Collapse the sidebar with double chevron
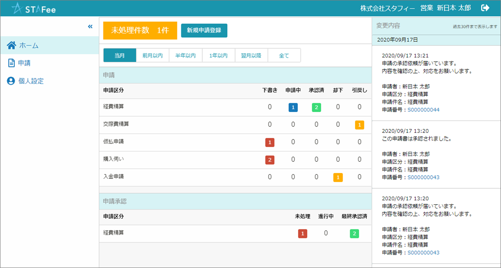This screenshot has width=501, height=268. click(90, 26)
